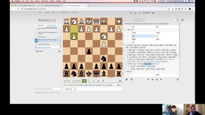Open a new browser tab
The width and height of the screenshot is (205, 115).
pos(89,6)
